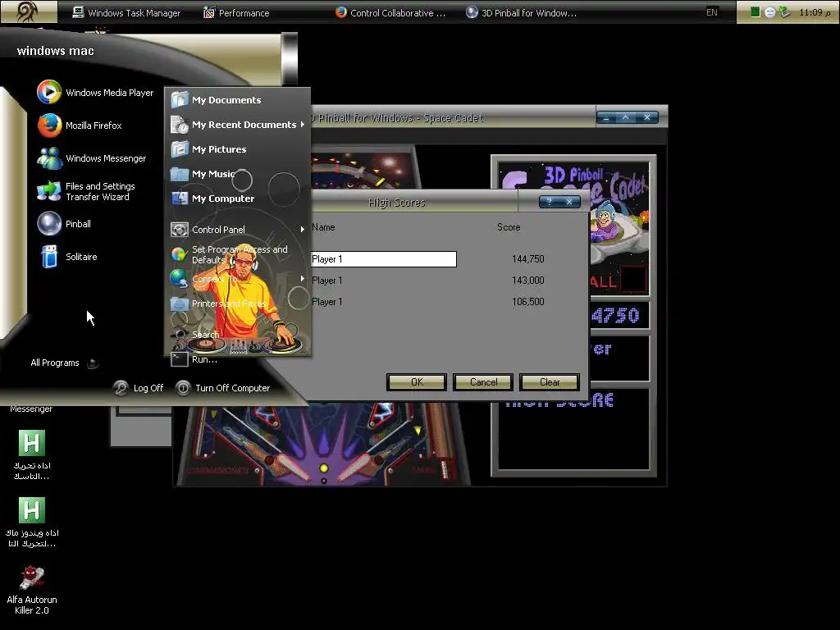The image size is (840, 630).
Task: Click the green square tray icon
Action: coord(755,11)
